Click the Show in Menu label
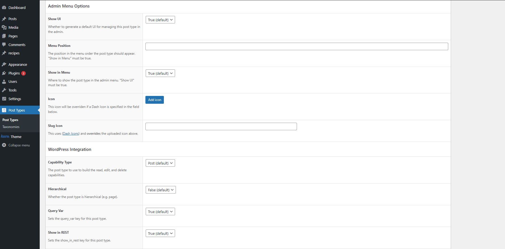The height and width of the screenshot is (249, 505). pos(59,72)
